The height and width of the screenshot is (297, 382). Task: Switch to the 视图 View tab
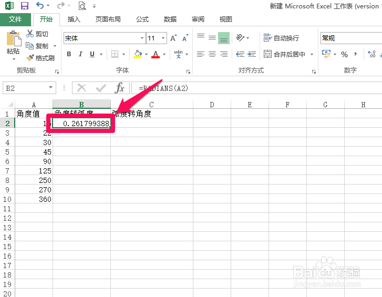pyautogui.click(x=225, y=19)
